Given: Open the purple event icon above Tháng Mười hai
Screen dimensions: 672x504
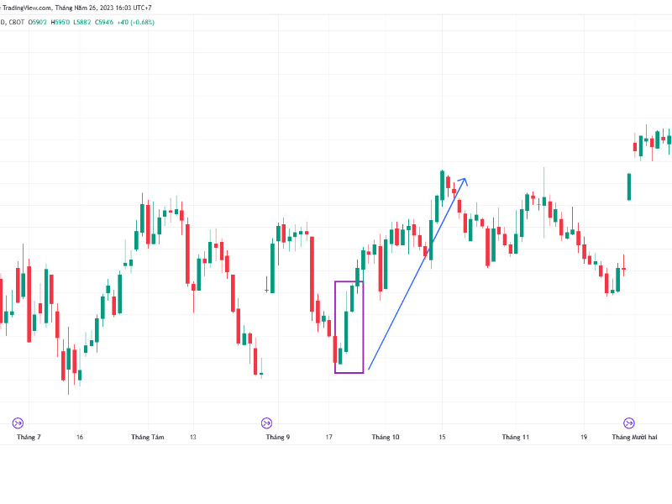Looking at the screenshot, I should point(628,423).
